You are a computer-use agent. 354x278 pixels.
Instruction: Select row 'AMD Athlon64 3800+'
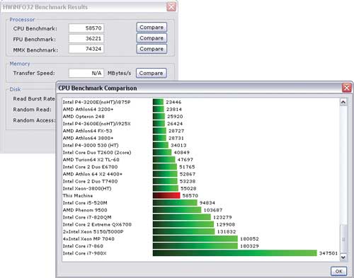[x=200, y=138]
